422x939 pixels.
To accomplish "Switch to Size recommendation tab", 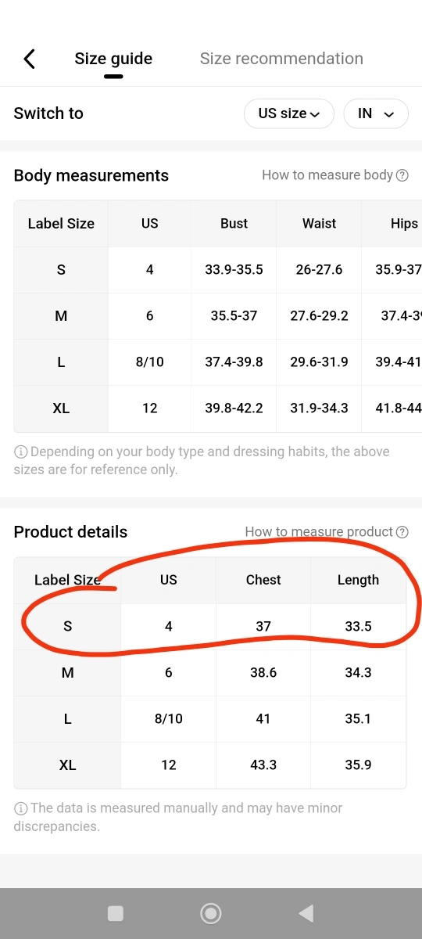I will coord(281,59).
